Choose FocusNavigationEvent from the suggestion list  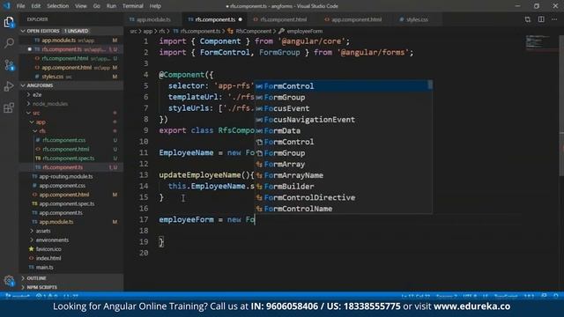point(344,120)
